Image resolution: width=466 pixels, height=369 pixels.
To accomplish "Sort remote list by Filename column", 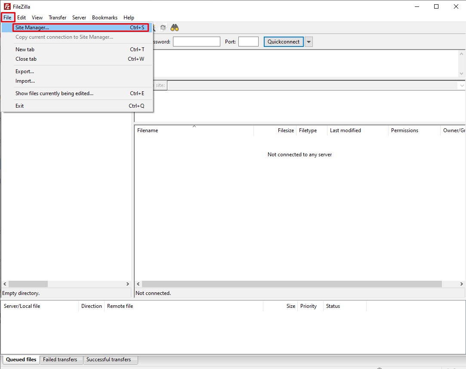I will pyautogui.click(x=194, y=130).
